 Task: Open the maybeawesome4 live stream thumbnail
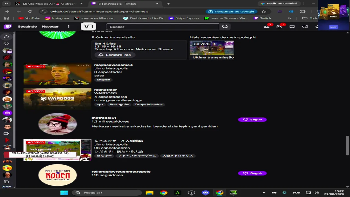57,74
